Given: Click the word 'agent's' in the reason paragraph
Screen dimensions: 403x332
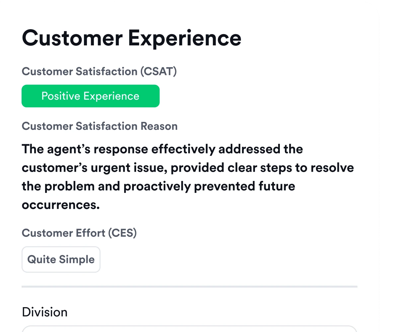Looking at the screenshot, I should pos(68,149).
